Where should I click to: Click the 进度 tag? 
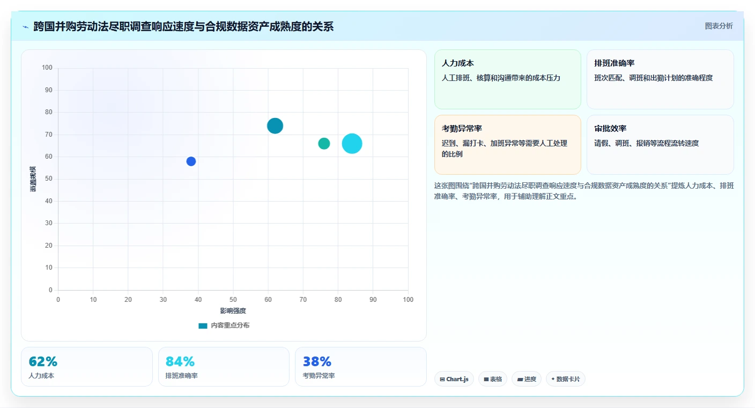point(527,379)
